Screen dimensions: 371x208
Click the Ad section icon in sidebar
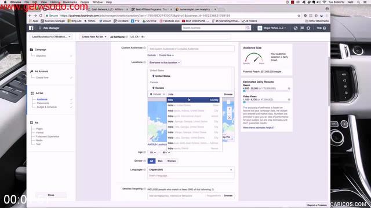(31, 122)
